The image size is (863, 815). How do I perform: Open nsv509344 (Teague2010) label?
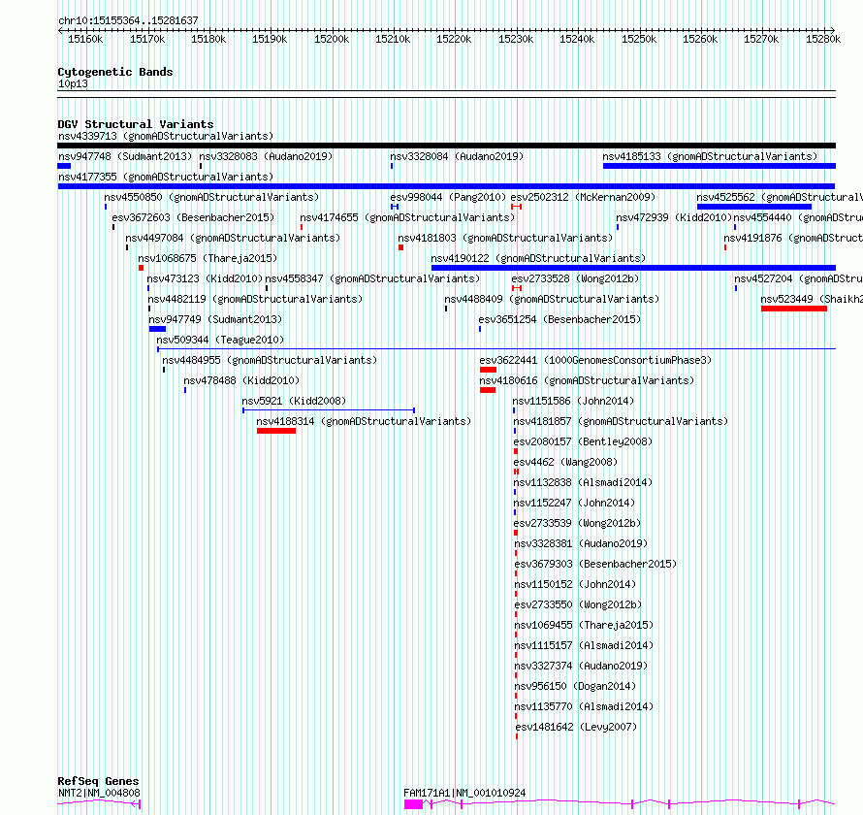tap(220, 340)
